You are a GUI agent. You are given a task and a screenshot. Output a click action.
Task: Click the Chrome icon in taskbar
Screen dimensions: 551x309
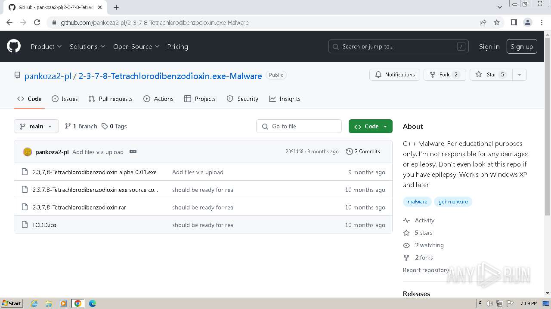click(78, 303)
